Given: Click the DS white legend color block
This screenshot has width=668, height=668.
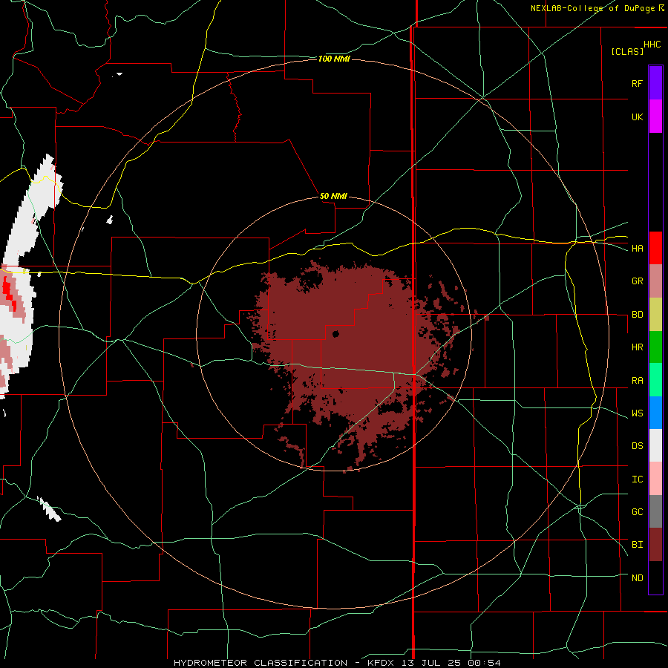Looking at the screenshot, I should point(655,445).
